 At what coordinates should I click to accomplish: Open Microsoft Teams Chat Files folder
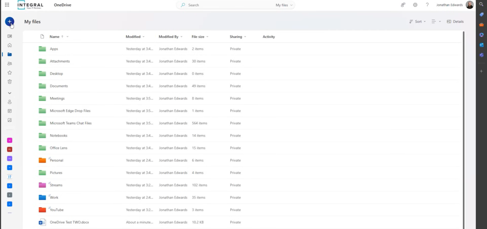tap(71, 123)
